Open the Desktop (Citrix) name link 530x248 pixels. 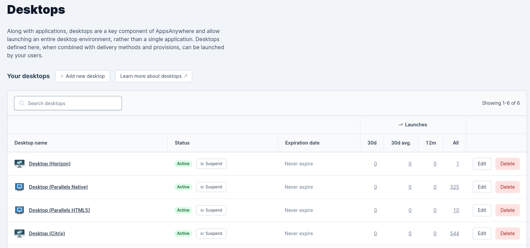click(x=47, y=234)
